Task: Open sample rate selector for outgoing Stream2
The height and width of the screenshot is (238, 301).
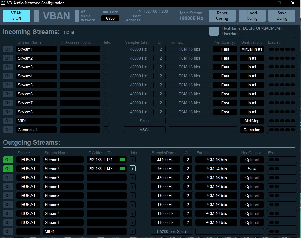Action: pos(165,169)
